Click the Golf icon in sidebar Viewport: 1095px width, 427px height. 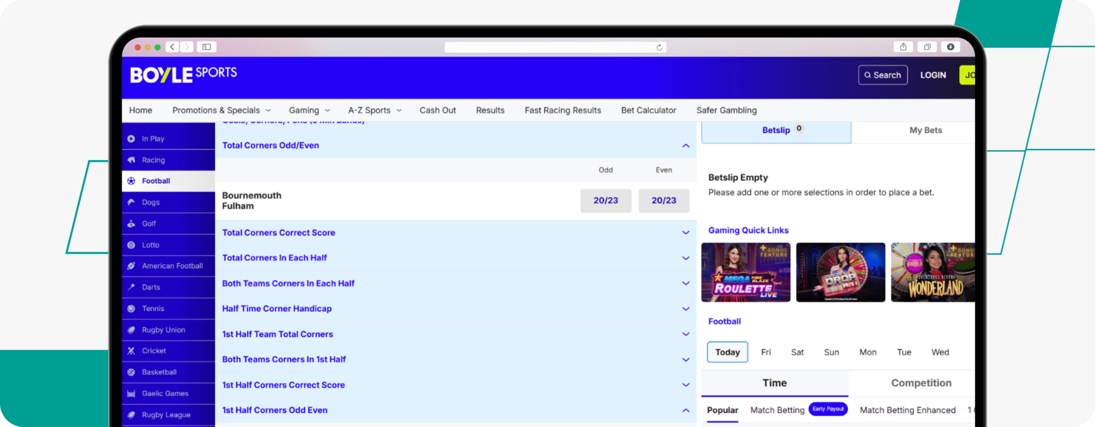pyautogui.click(x=131, y=223)
